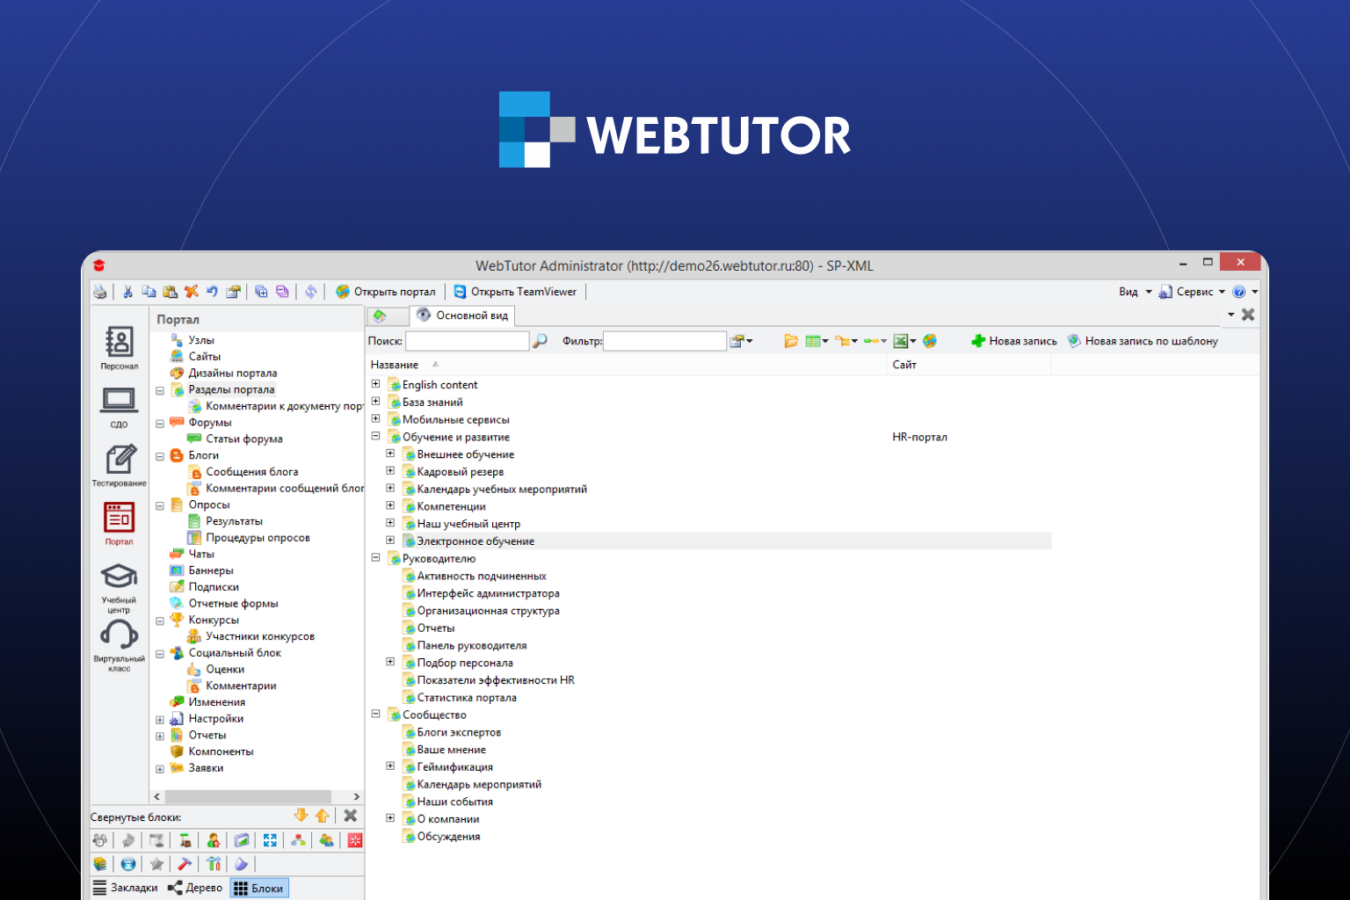Open the Персонал section in sidebar
Screen dimensions: 1350x900
click(119, 349)
